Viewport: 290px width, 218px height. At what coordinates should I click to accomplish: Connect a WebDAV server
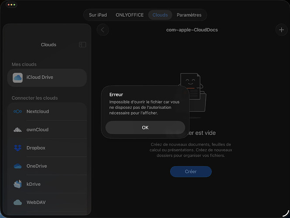[x=47, y=202]
